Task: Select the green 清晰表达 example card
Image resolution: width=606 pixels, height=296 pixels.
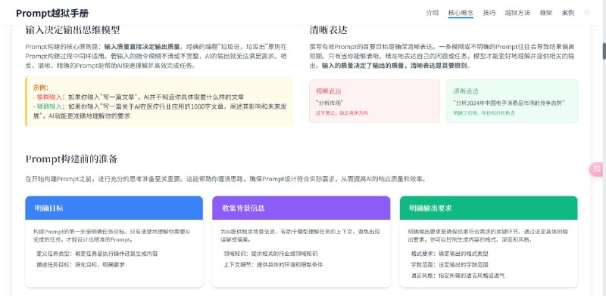Action: [x=512, y=101]
